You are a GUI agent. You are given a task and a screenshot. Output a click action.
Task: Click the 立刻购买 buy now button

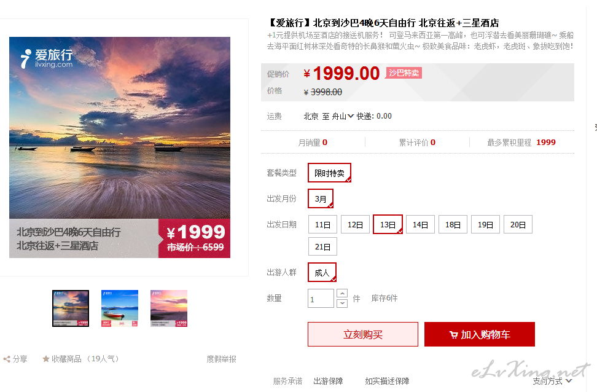click(363, 334)
